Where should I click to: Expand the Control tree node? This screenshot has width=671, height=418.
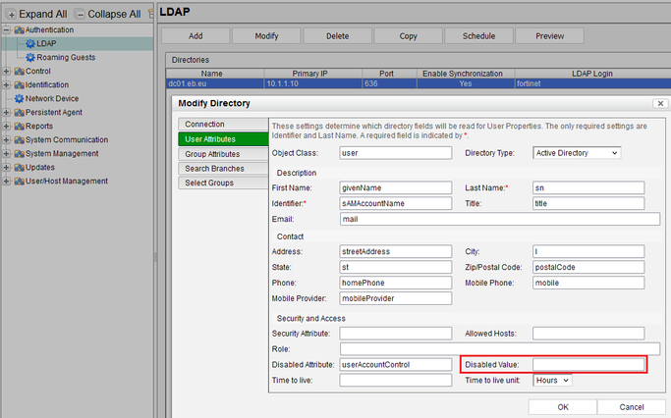[6, 72]
